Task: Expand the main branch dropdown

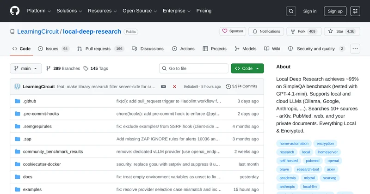Action: [26, 68]
